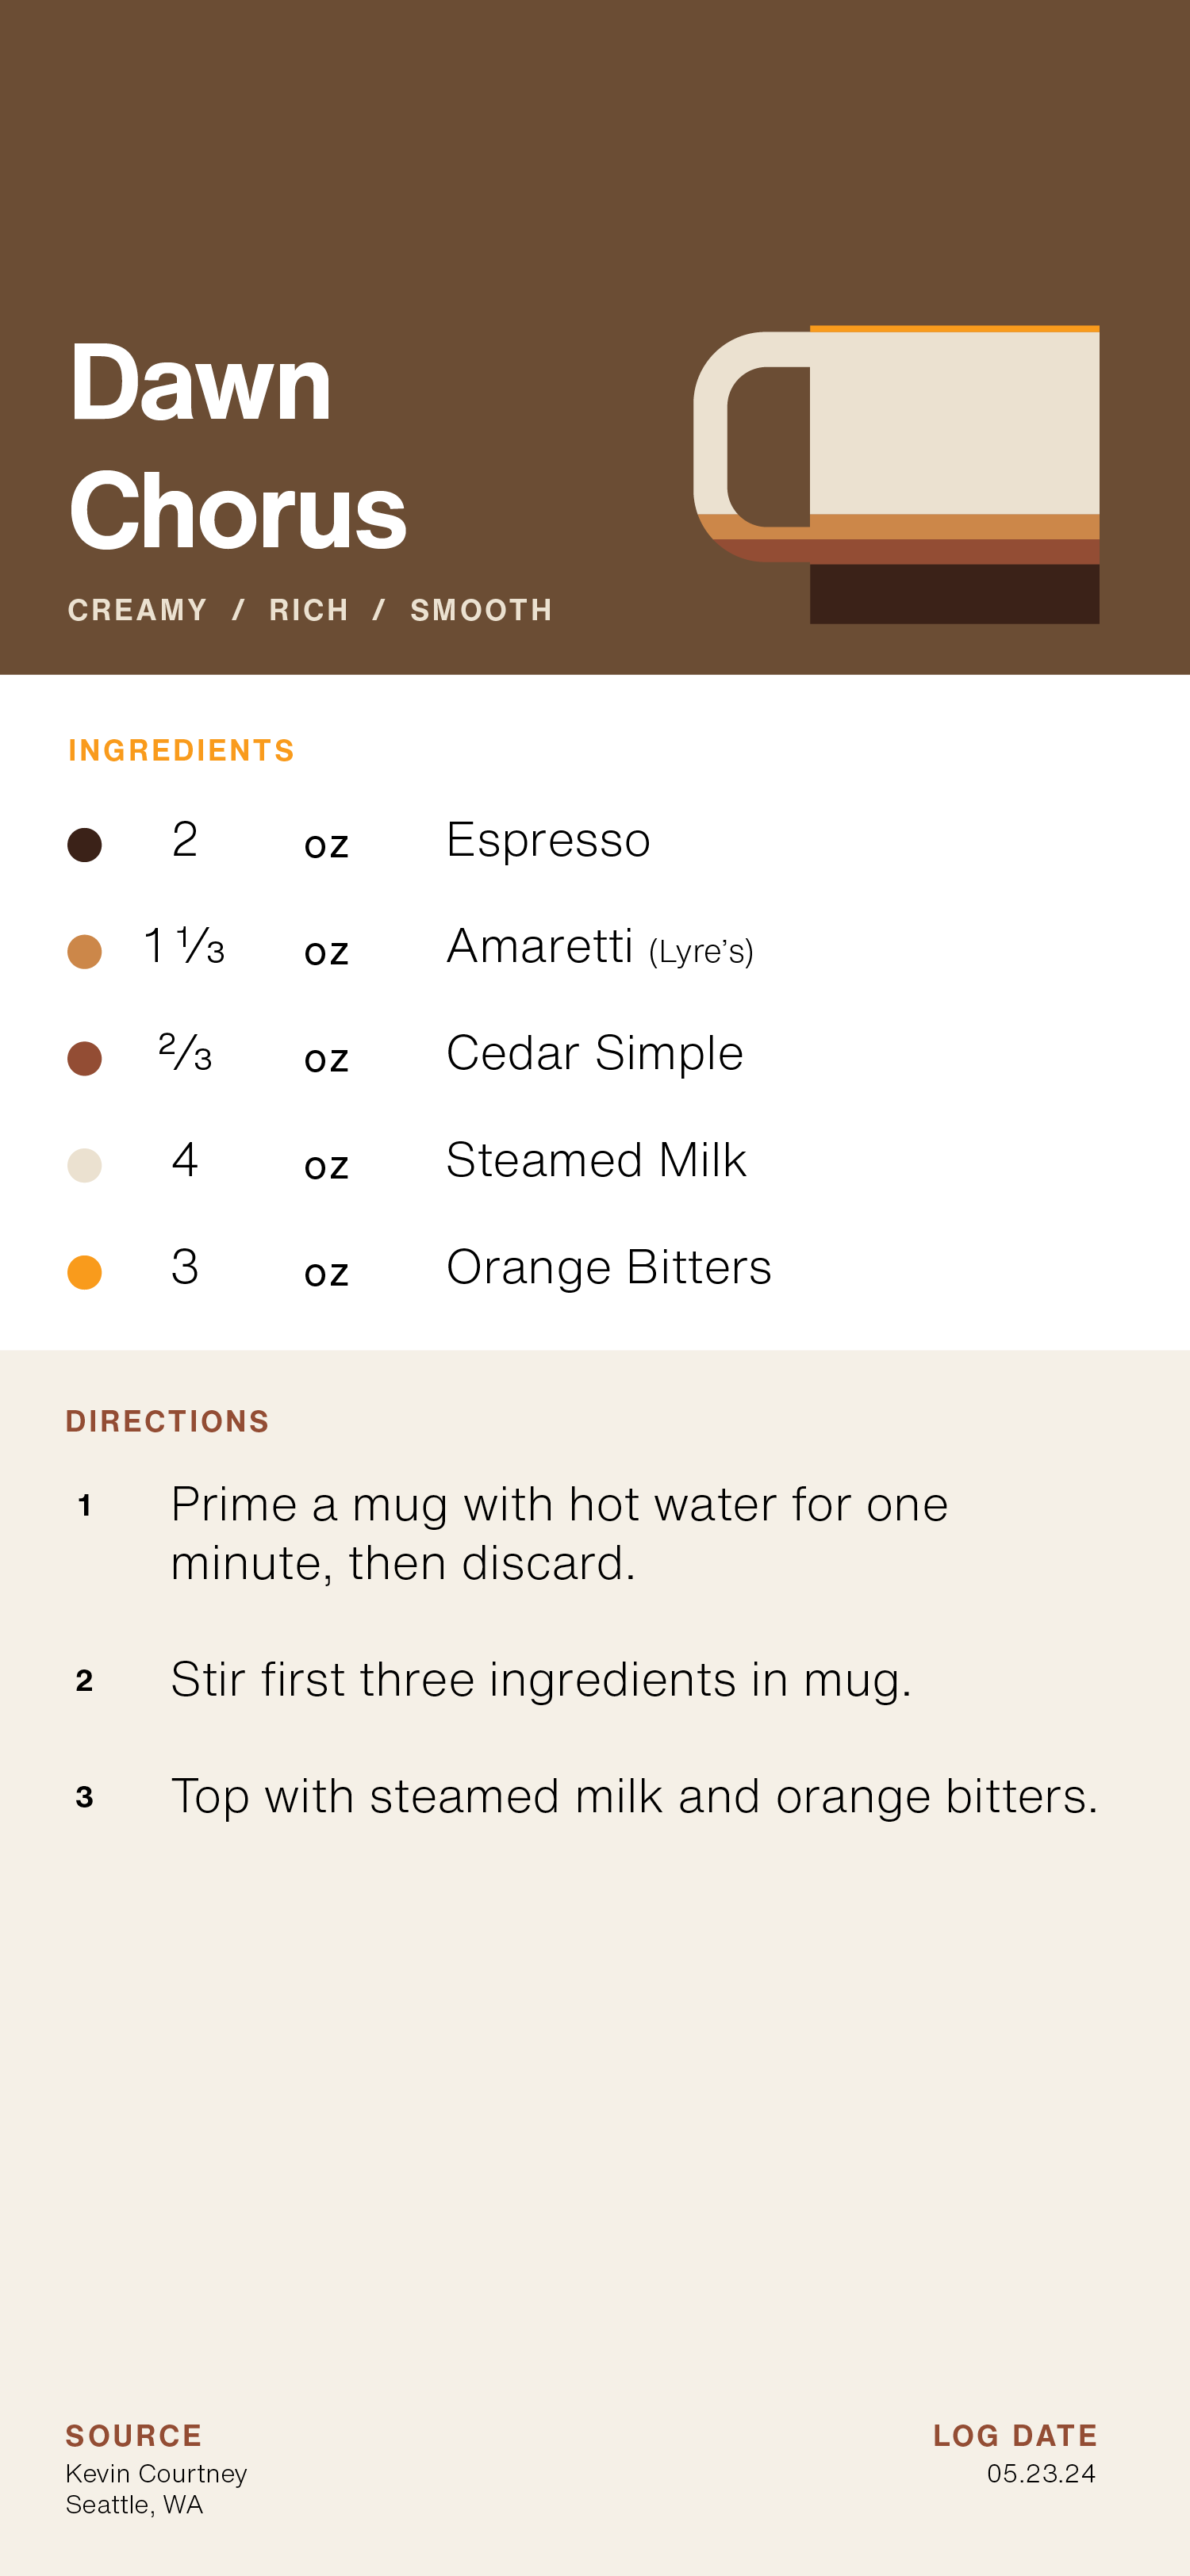Select direction step 1 about priming mug

[x=559, y=1533]
